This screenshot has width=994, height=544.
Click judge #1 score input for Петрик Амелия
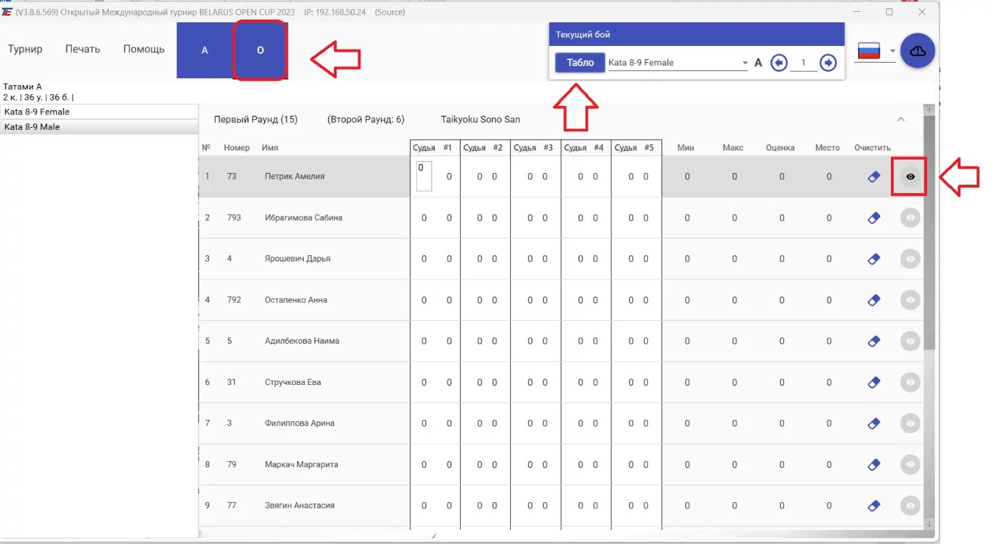[424, 176]
